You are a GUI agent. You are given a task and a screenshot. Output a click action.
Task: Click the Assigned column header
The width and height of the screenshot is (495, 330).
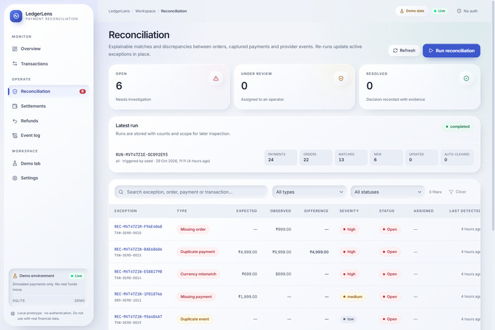[423, 211]
